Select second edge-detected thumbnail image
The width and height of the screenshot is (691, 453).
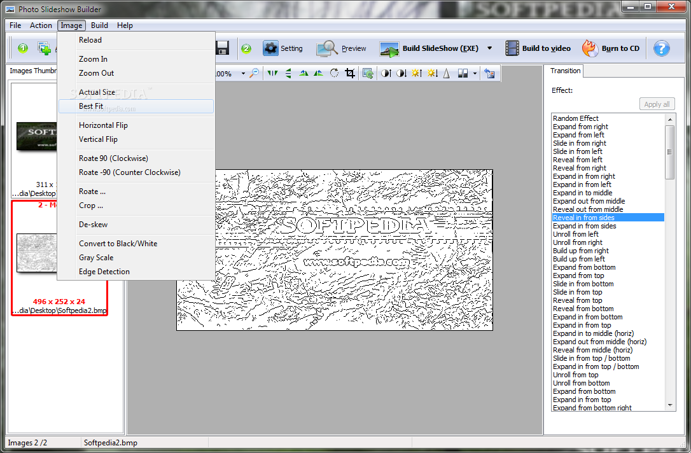coord(36,253)
